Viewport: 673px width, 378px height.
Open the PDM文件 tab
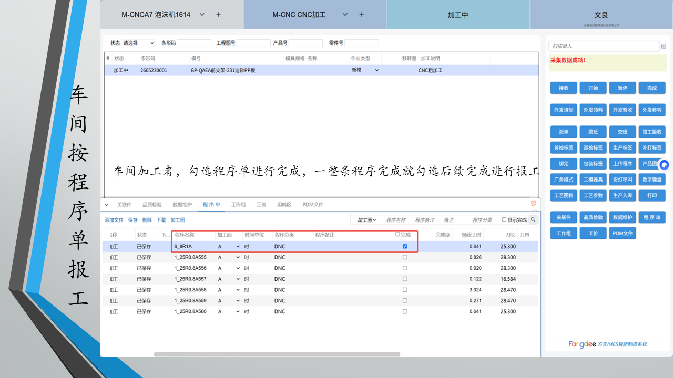point(313,205)
